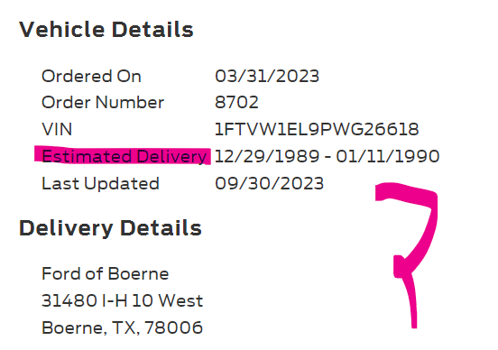Click the Ford of Boerne dealer name
The height and width of the screenshot is (350, 498).
[106, 273]
